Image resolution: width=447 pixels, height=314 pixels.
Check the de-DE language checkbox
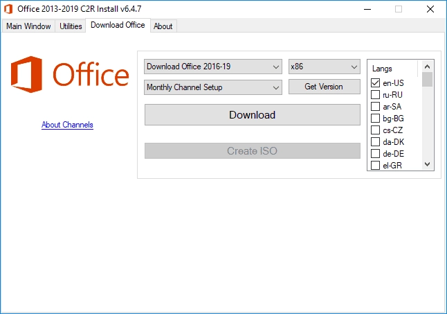(375, 154)
